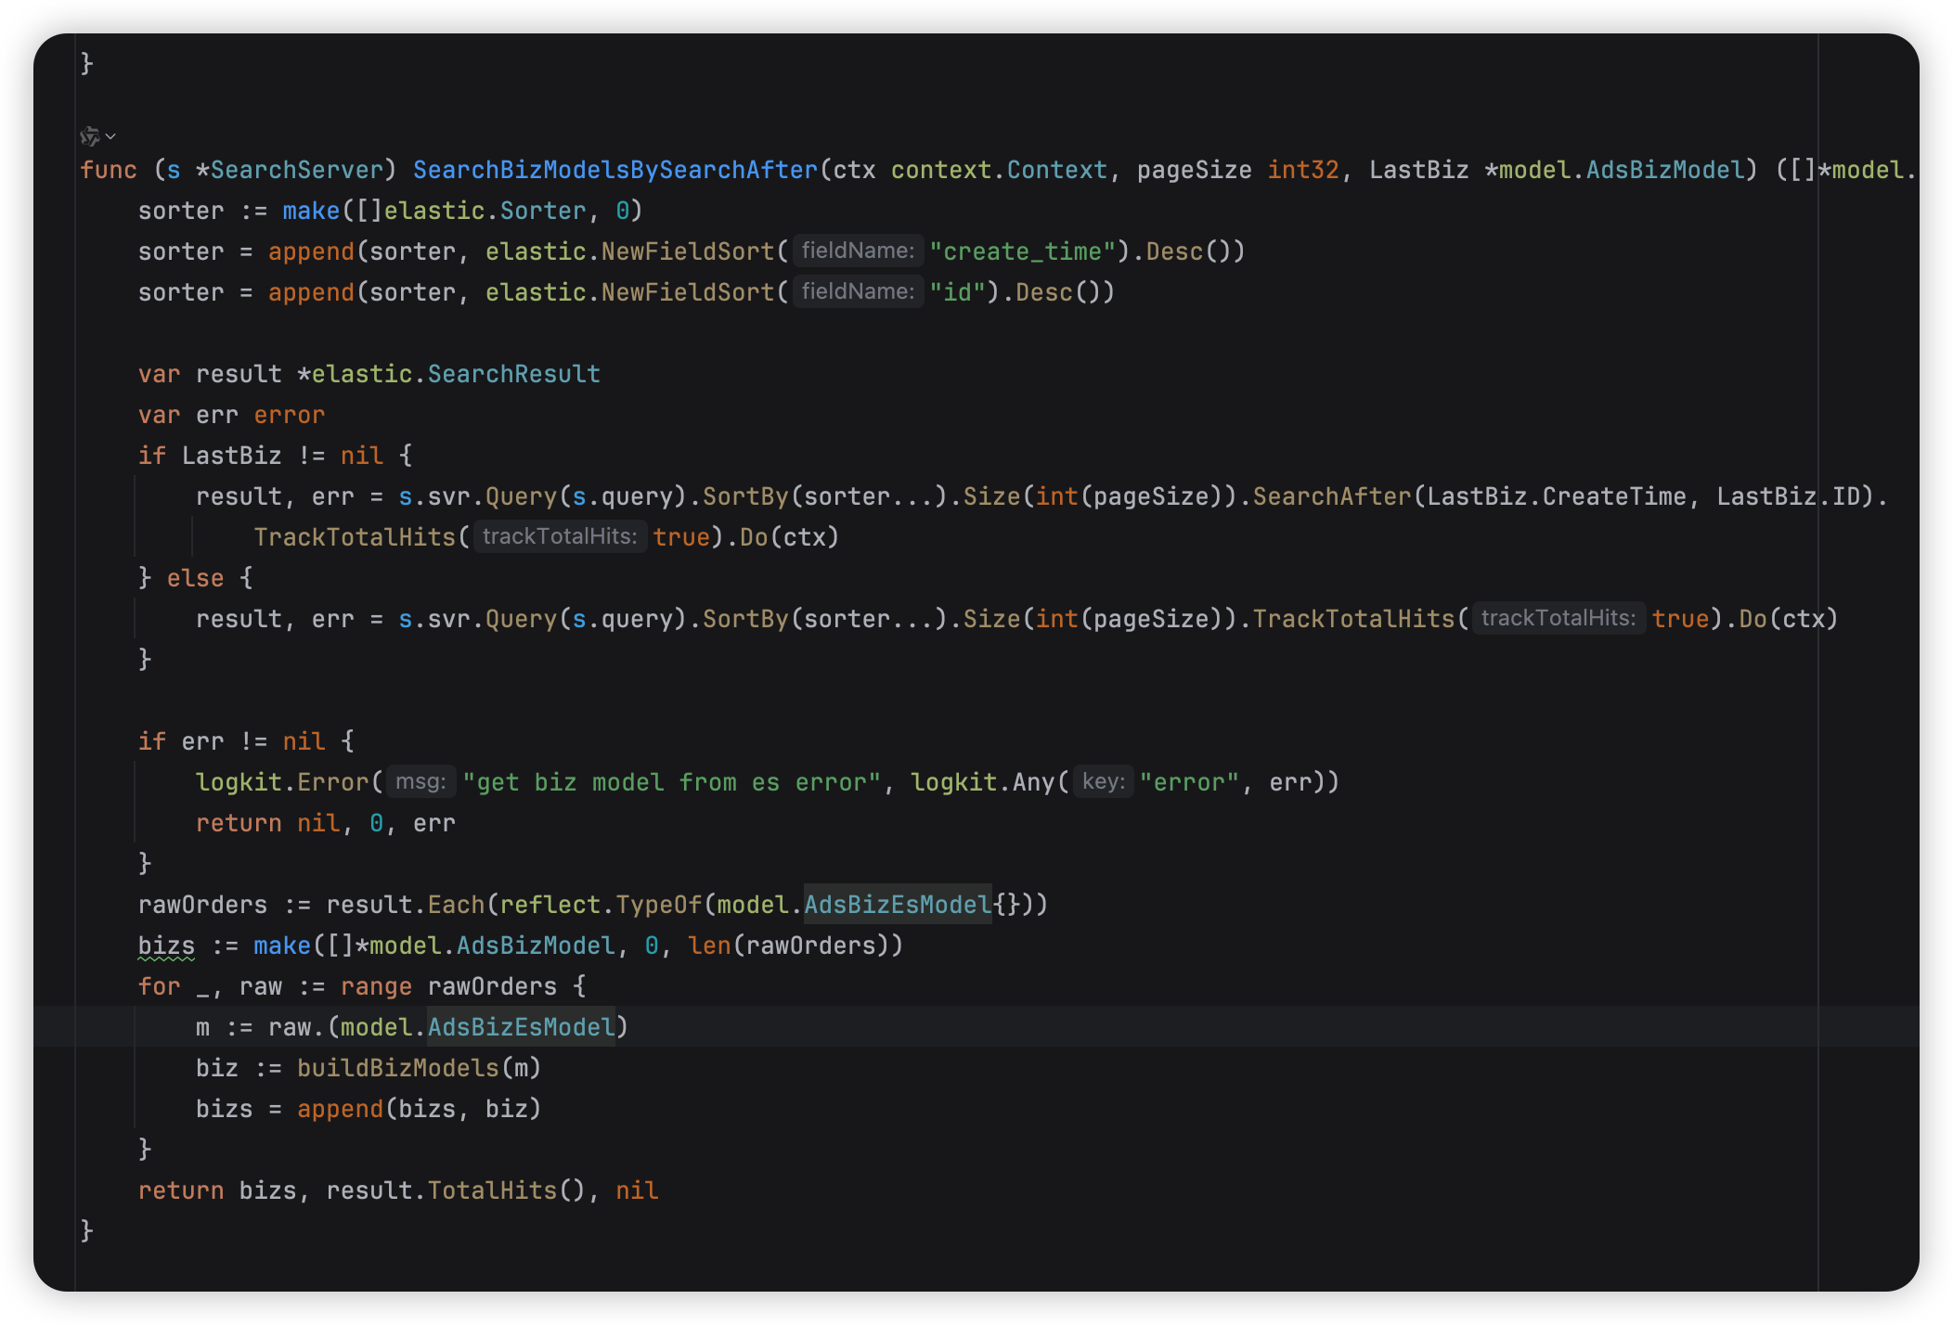The width and height of the screenshot is (1953, 1325).
Task: Click the TotalHits call in return statement
Action: point(491,1190)
